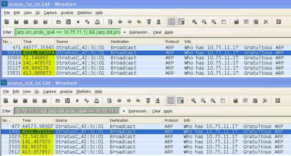This screenshot has width=291, height=156.
Task: Open Analyze menu in bottom window
Action: pos(67,92)
